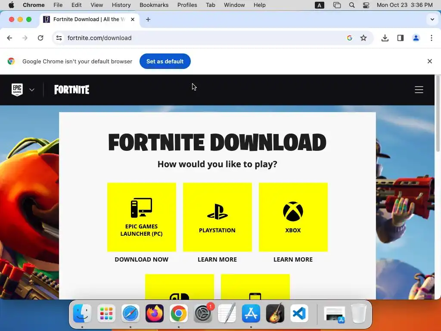Click the Set as default button
This screenshot has width=441, height=331.
[x=165, y=61]
